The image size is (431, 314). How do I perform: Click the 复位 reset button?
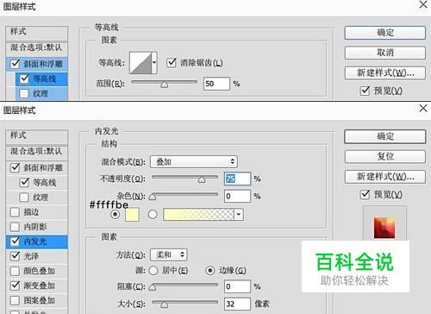click(x=385, y=157)
